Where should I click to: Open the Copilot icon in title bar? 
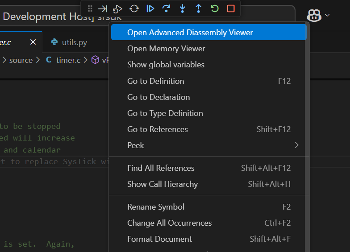(x=314, y=16)
